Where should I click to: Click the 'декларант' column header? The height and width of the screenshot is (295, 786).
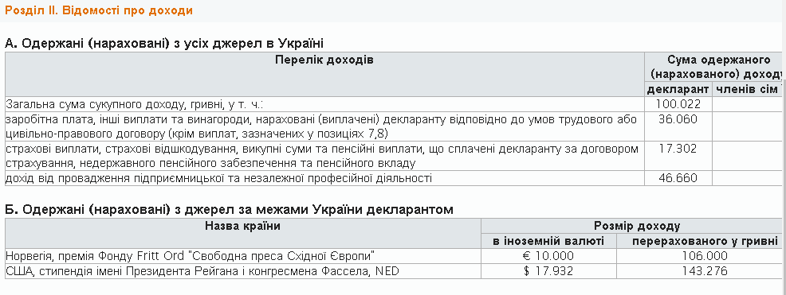[678, 90]
